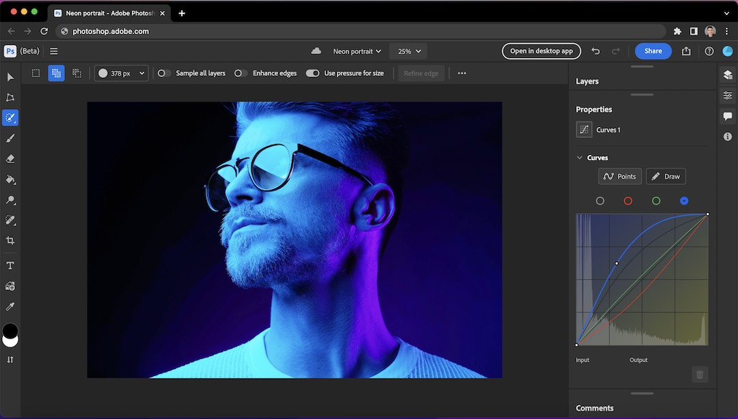The height and width of the screenshot is (419, 738).
Task: Click the foreground black color swatch
Action: tap(10, 330)
